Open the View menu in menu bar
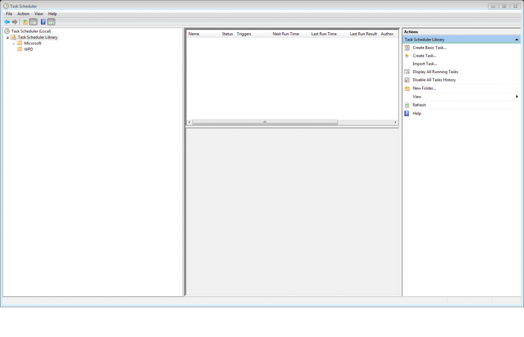The height and width of the screenshot is (337, 524). [x=39, y=14]
